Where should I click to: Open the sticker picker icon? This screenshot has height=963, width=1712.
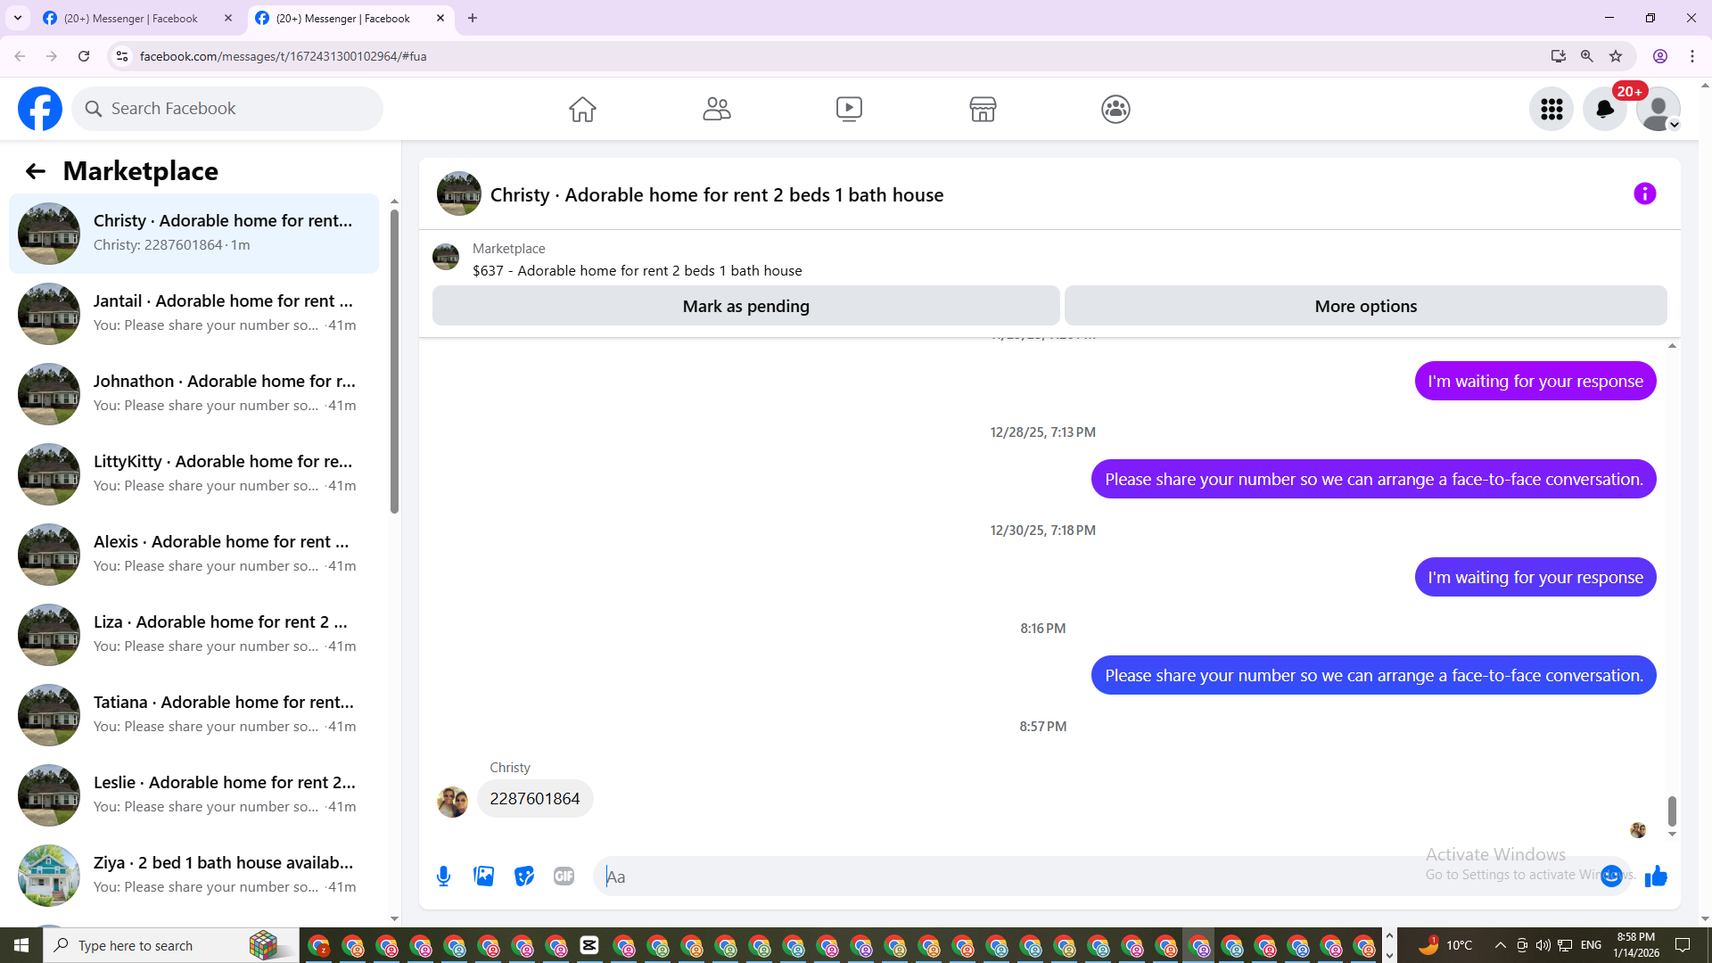tap(524, 877)
